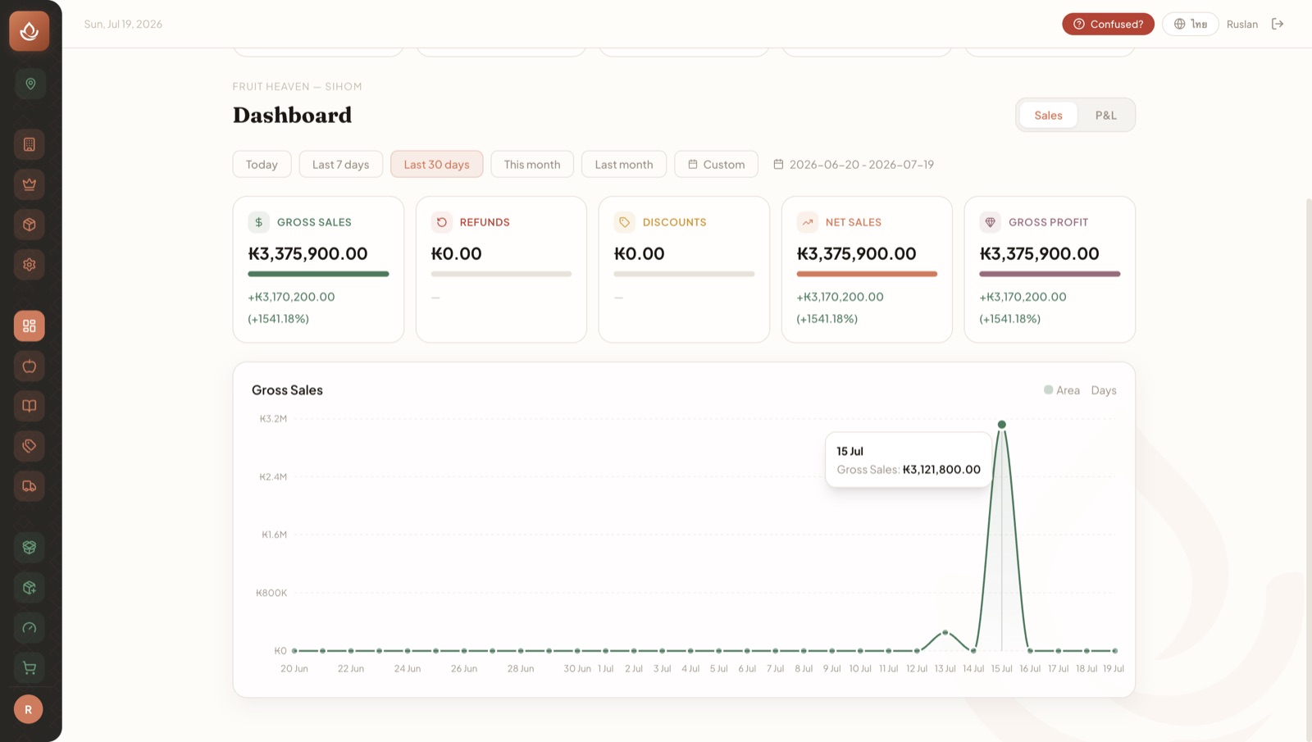
Task: Open the shopping cart sidebar icon
Action: (x=30, y=667)
